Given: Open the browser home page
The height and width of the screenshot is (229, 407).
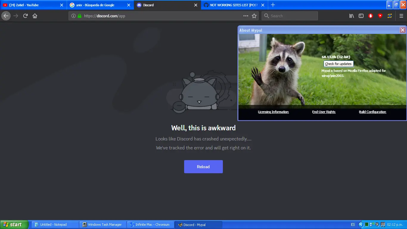Looking at the screenshot, I should click(35, 16).
